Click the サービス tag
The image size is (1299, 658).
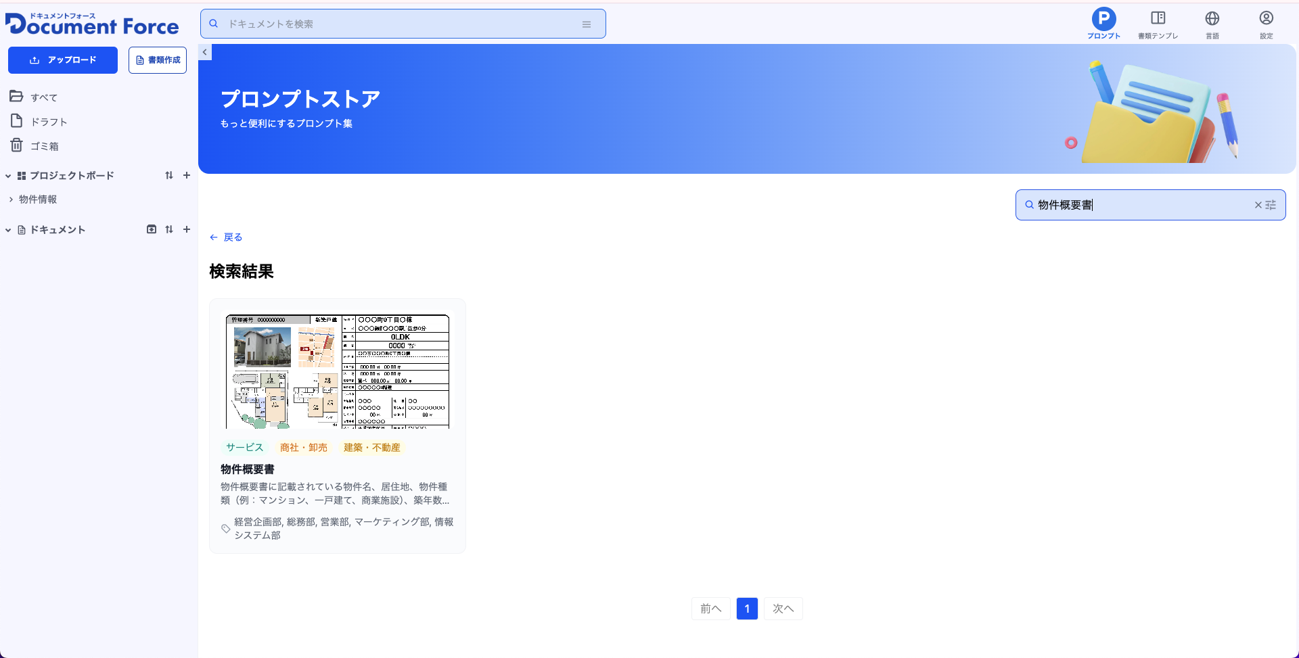click(245, 448)
